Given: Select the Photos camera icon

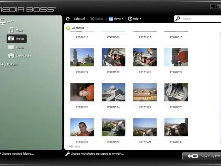Looking at the screenshot, I should 11,38.
